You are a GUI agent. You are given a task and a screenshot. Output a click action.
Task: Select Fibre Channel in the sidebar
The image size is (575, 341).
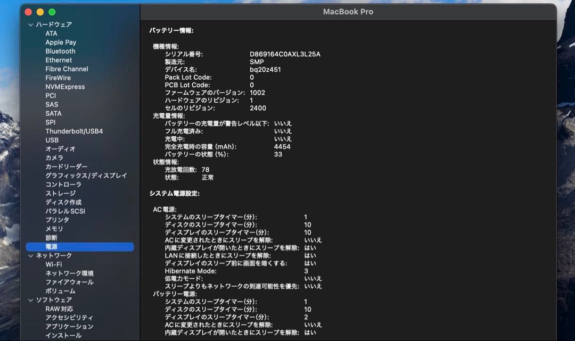(67, 69)
